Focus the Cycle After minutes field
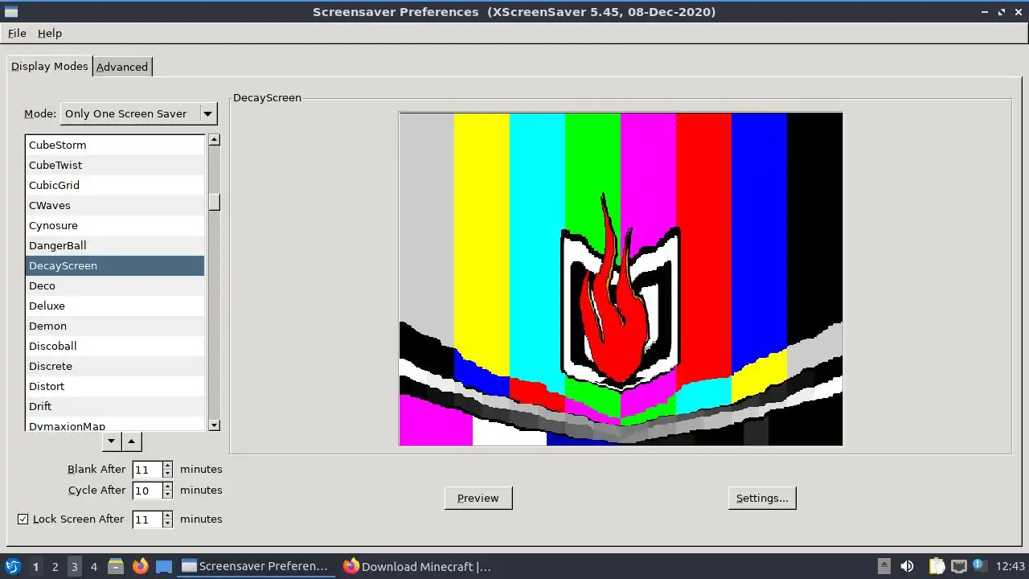This screenshot has width=1029, height=579. pos(147,491)
